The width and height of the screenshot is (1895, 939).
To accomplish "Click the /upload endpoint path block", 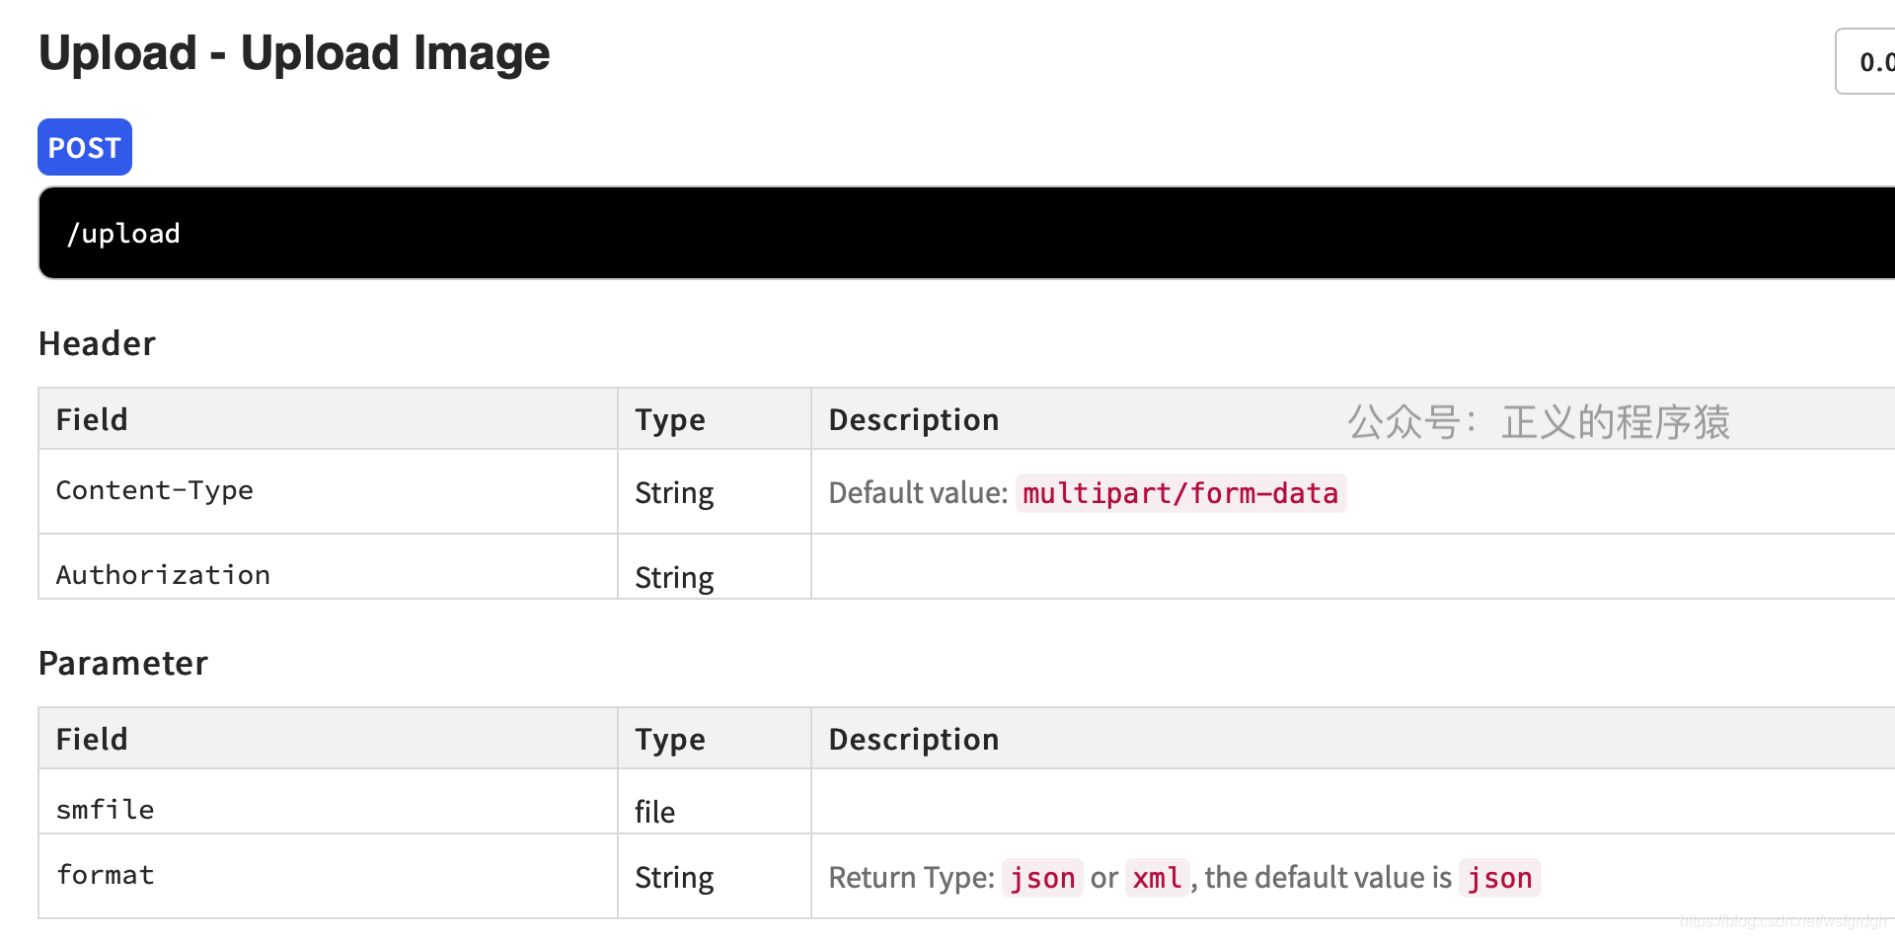I will pyautogui.click(x=122, y=234).
